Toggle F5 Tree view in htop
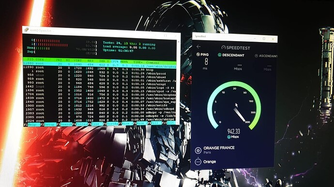Viewport: 334px width, 187px height. click(95, 124)
